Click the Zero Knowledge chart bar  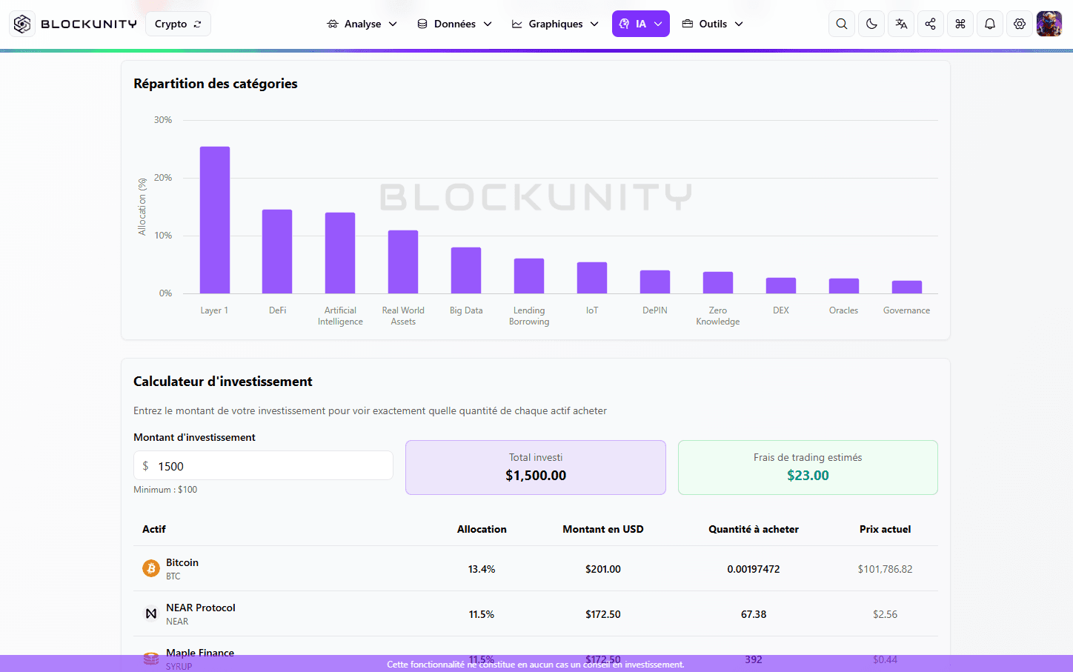(x=718, y=283)
